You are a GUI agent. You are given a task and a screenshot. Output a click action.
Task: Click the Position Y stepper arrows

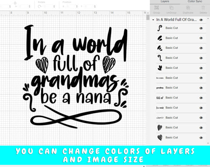[95, 7]
